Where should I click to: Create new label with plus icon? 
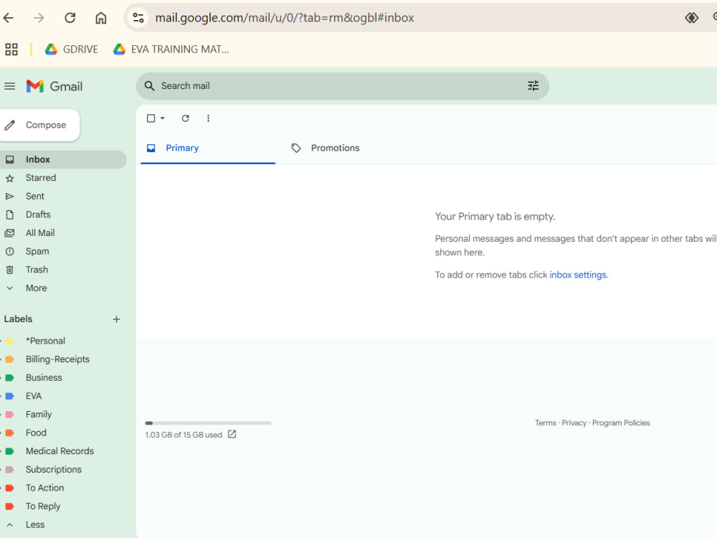(116, 319)
